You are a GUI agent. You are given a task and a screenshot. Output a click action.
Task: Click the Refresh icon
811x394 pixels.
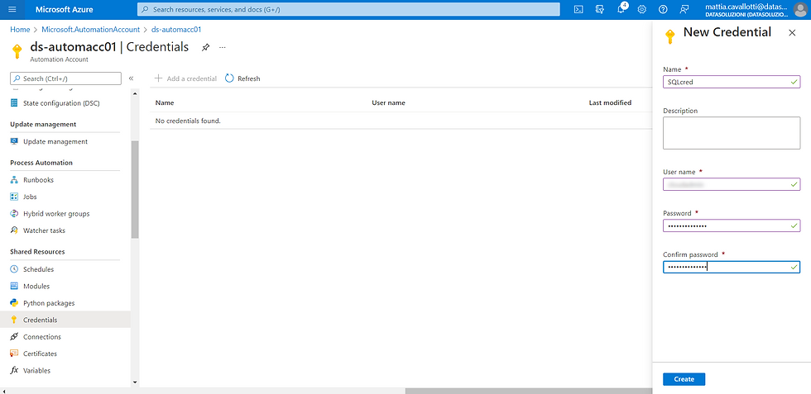pyautogui.click(x=230, y=78)
